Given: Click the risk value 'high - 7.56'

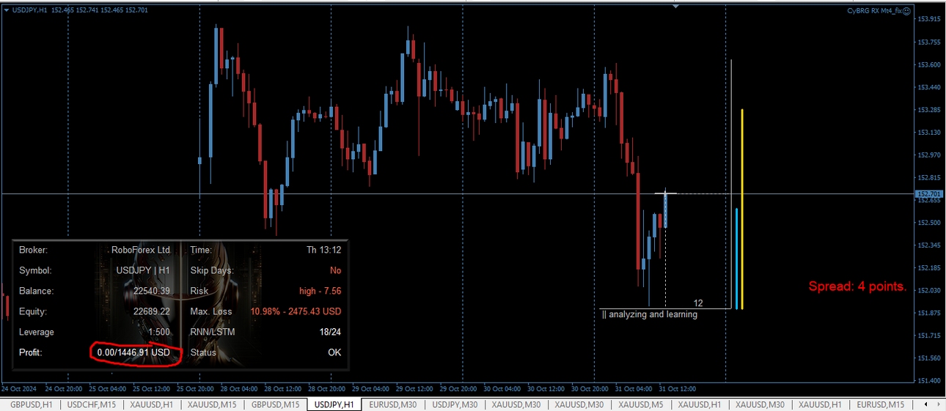Looking at the screenshot, I should click(320, 291).
